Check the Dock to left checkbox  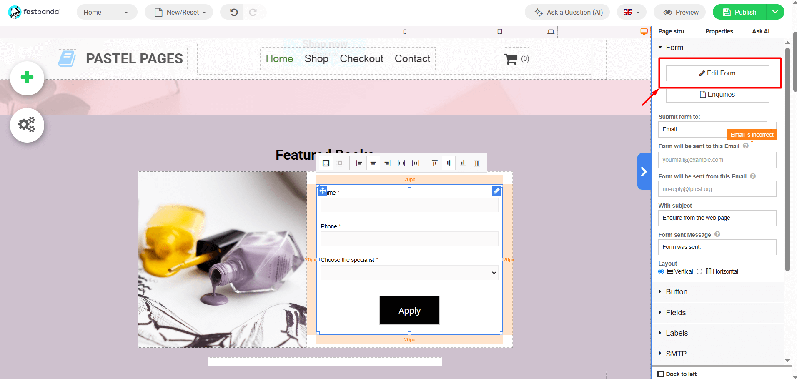point(661,374)
